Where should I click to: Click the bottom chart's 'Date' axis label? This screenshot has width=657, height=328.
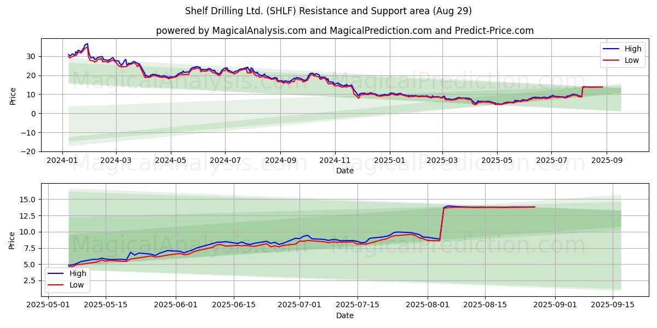click(x=345, y=315)
